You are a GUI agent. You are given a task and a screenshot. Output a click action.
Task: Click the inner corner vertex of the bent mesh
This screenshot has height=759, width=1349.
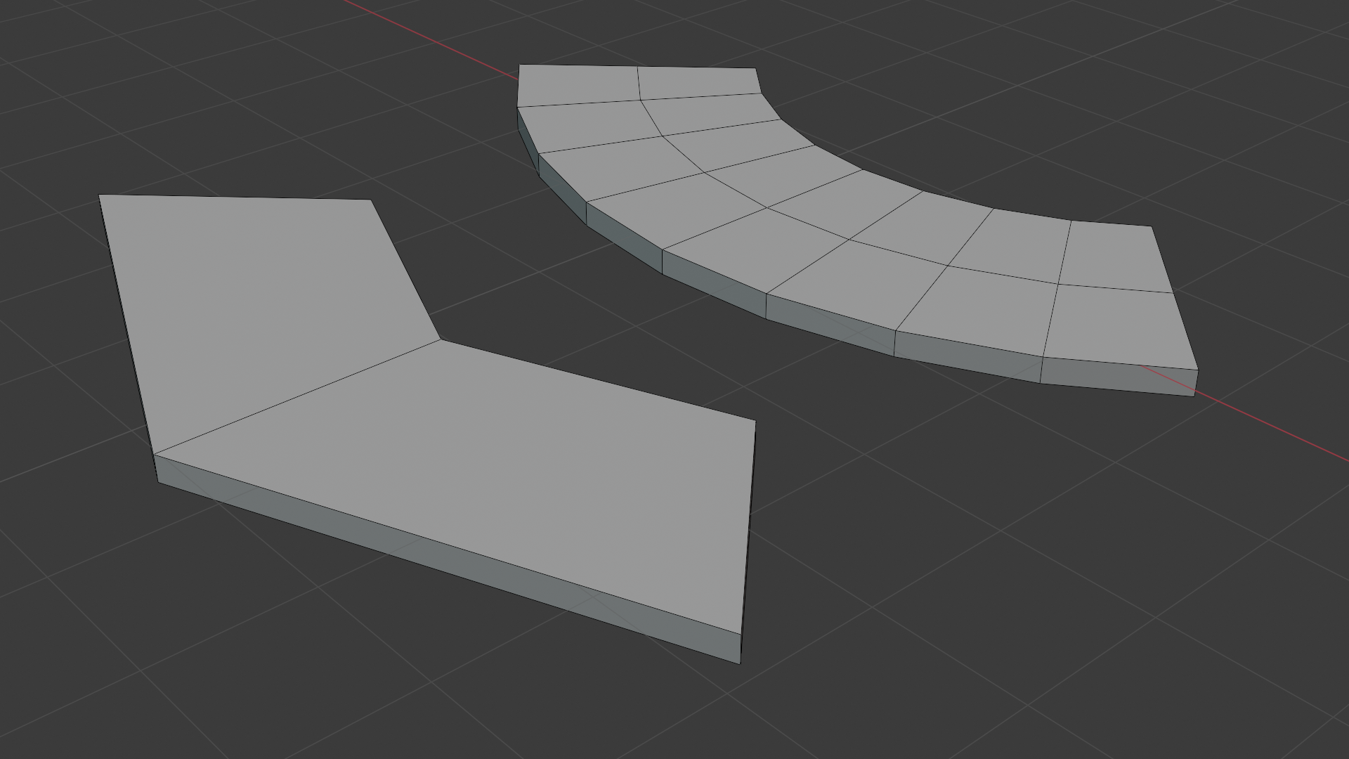pyautogui.click(x=441, y=340)
